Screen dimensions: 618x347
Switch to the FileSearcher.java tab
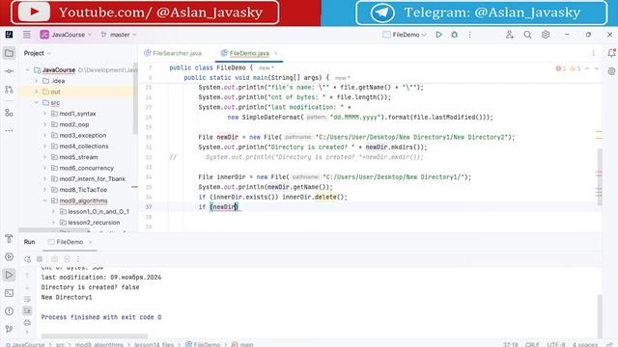coord(173,53)
